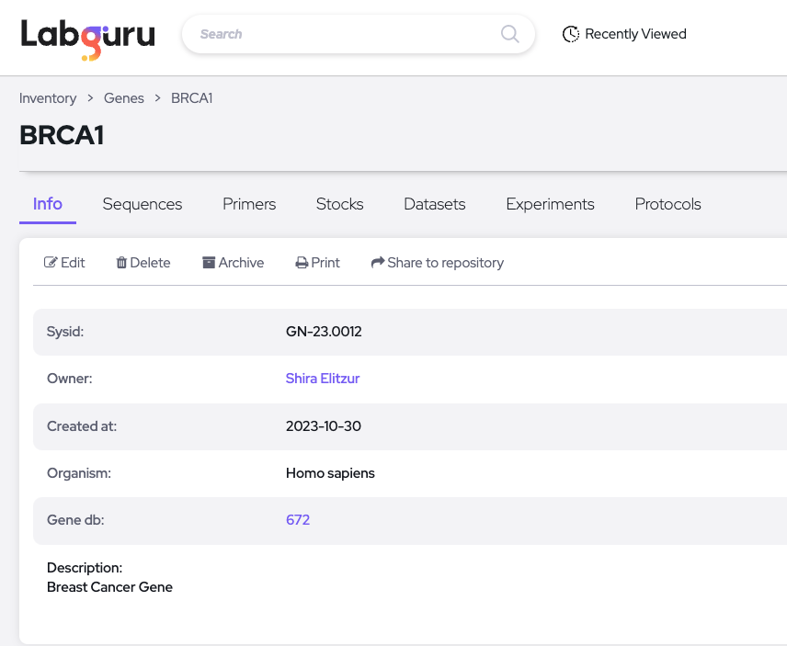This screenshot has width=787, height=646.
Task: View the Datasets tab
Action: pos(434,204)
